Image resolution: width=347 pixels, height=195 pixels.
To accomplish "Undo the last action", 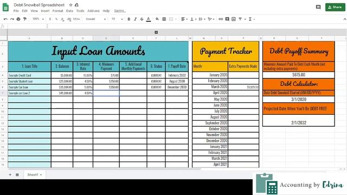I will click(5, 19).
